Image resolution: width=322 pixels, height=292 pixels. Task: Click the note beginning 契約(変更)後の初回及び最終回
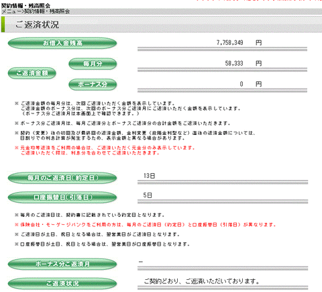pos(135,136)
